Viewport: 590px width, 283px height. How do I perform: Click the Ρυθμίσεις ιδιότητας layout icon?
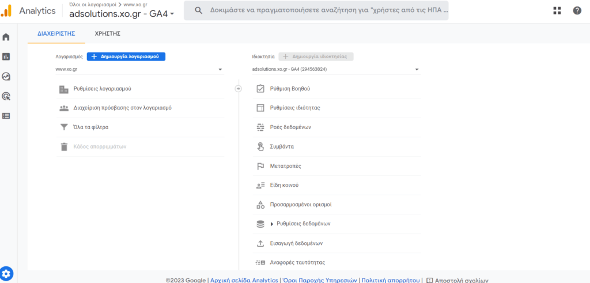point(260,108)
